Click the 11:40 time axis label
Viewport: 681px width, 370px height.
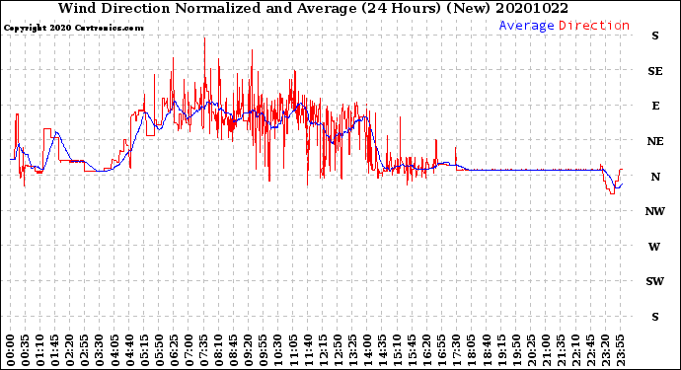308,350
